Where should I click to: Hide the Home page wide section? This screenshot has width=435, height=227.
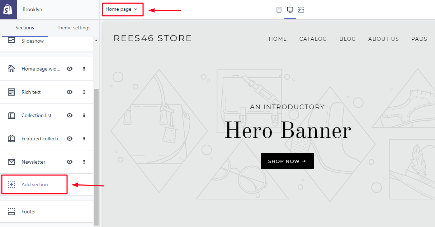coord(70,69)
